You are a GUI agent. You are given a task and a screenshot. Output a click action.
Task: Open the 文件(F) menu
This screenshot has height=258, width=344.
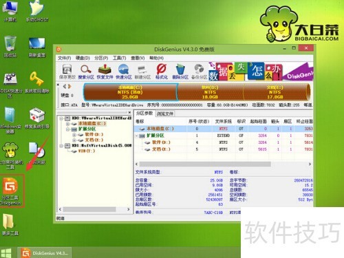(x=64, y=58)
